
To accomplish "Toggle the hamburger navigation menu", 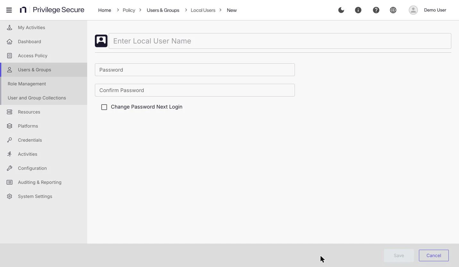I will [x=9, y=10].
